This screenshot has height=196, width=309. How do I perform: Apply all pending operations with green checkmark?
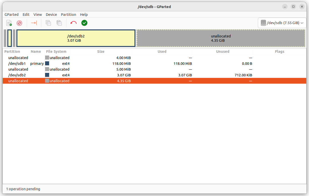coord(84,23)
